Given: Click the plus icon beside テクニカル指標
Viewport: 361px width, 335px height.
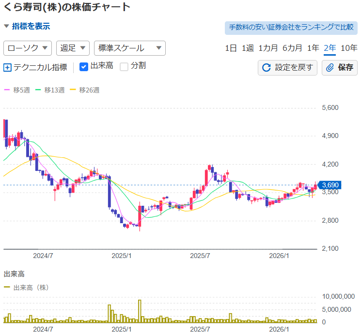Looking at the screenshot, I should point(7,67).
